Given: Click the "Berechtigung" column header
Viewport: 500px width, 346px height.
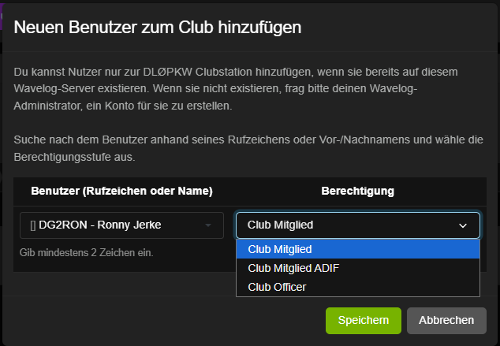Looking at the screenshot, I should tap(358, 192).
